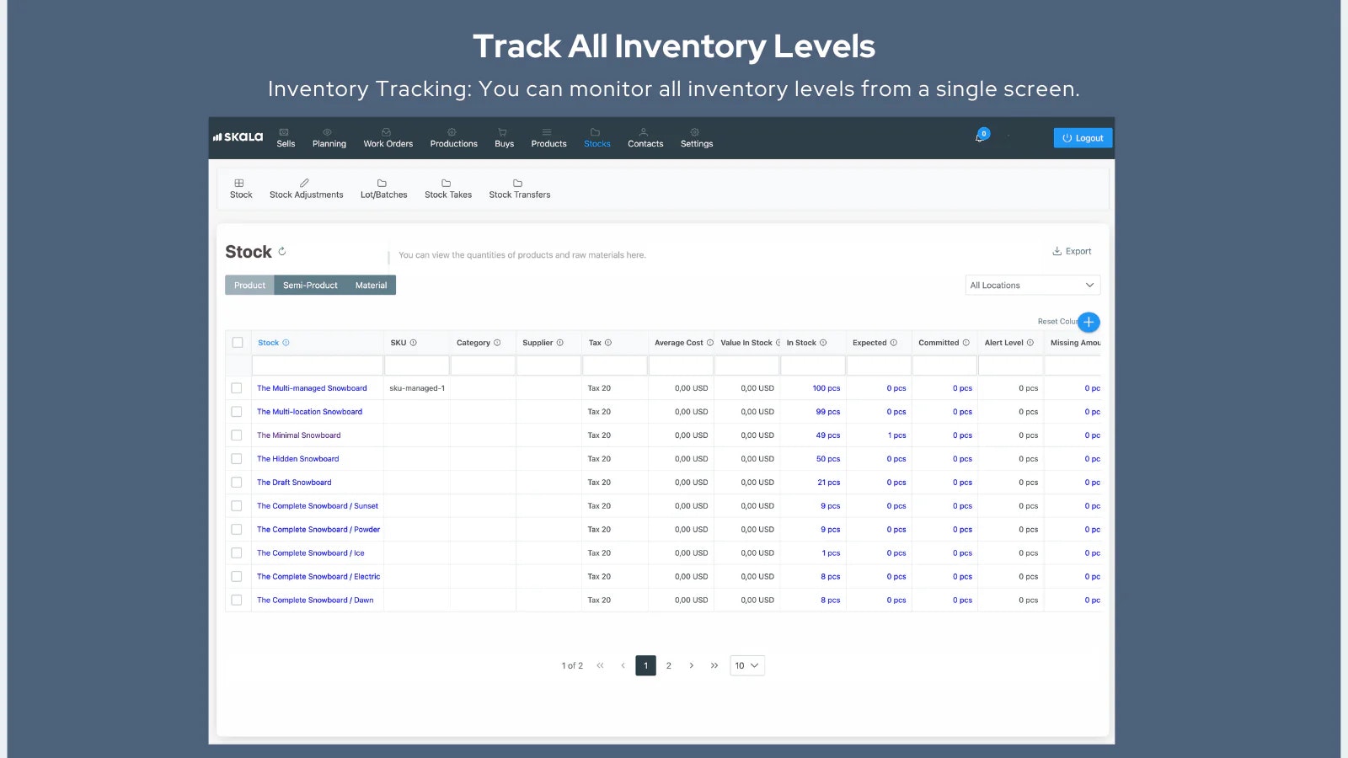Click the Logout button
Viewport: 1348px width, 758px height.
click(x=1083, y=138)
